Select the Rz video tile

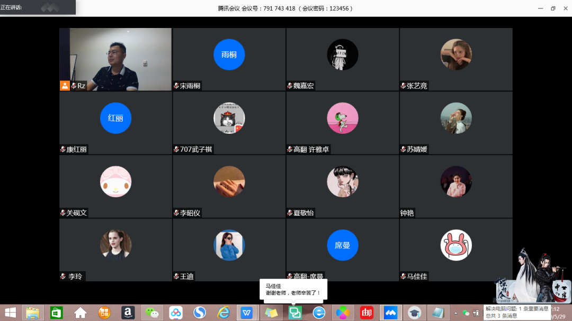pyautogui.click(x=115, y=59)
